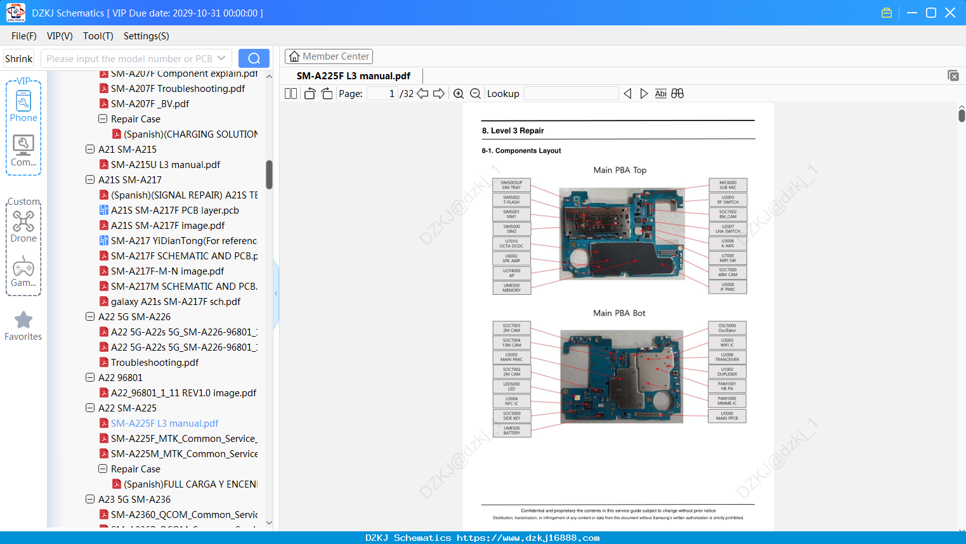Go to previous page arrow
Viewport: 966px width, 544px height.
pos(422,94)
